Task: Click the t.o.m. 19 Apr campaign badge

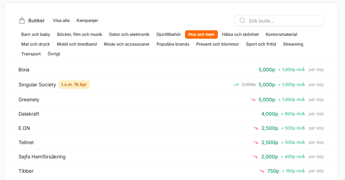Action: point(74,85)
